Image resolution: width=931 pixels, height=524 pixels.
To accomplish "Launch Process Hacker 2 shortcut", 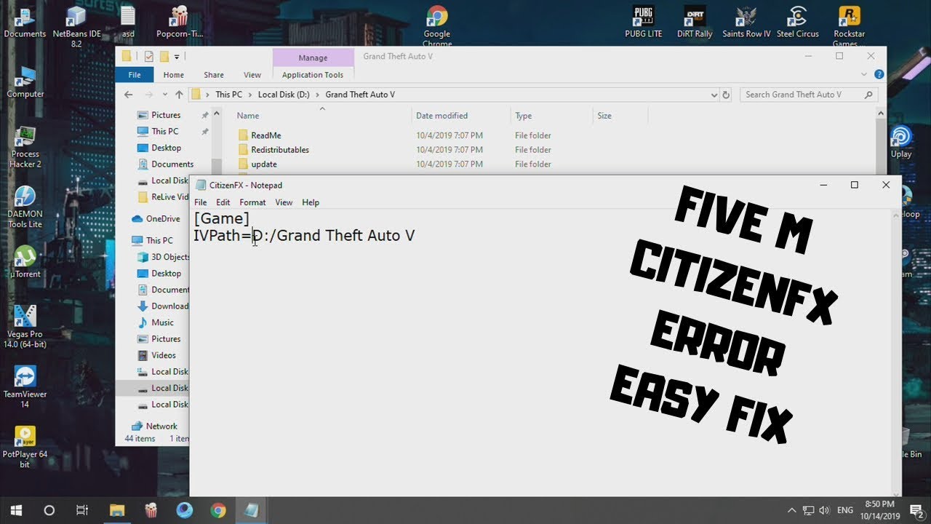I will click(25, 147).
